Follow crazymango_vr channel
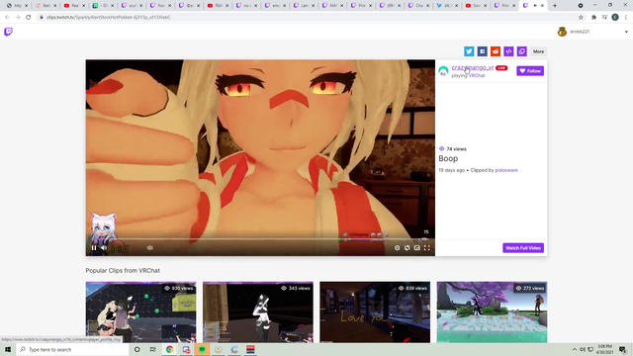 (x=530, y=70)
